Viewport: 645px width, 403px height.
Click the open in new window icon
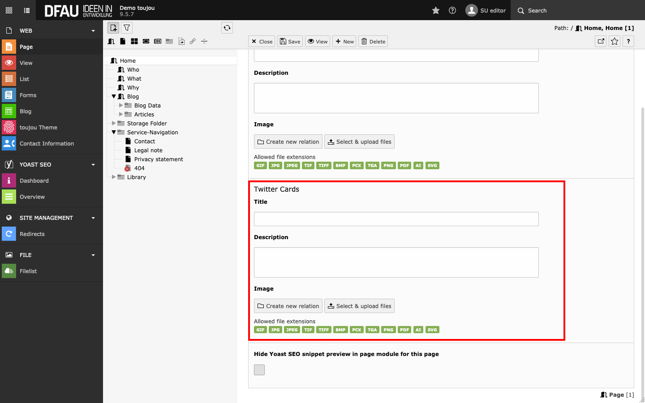[601, 41]
